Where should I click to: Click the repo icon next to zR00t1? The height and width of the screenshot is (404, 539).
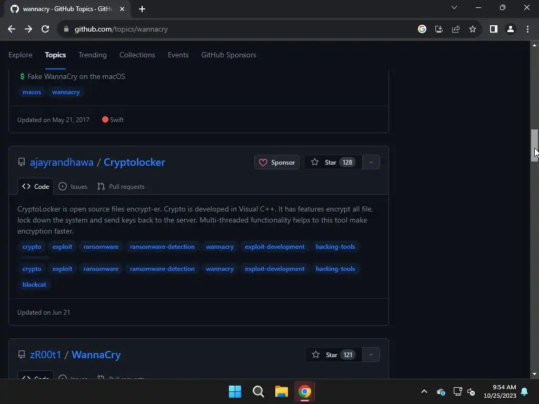click(21, 355)
